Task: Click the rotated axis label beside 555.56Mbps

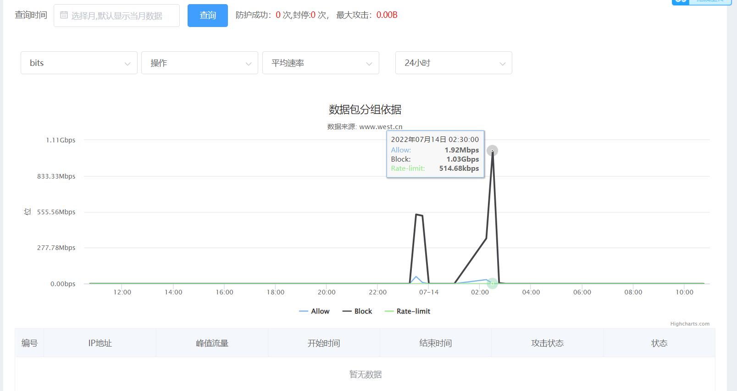Action: pyautogui.click(x=28, y=212)
